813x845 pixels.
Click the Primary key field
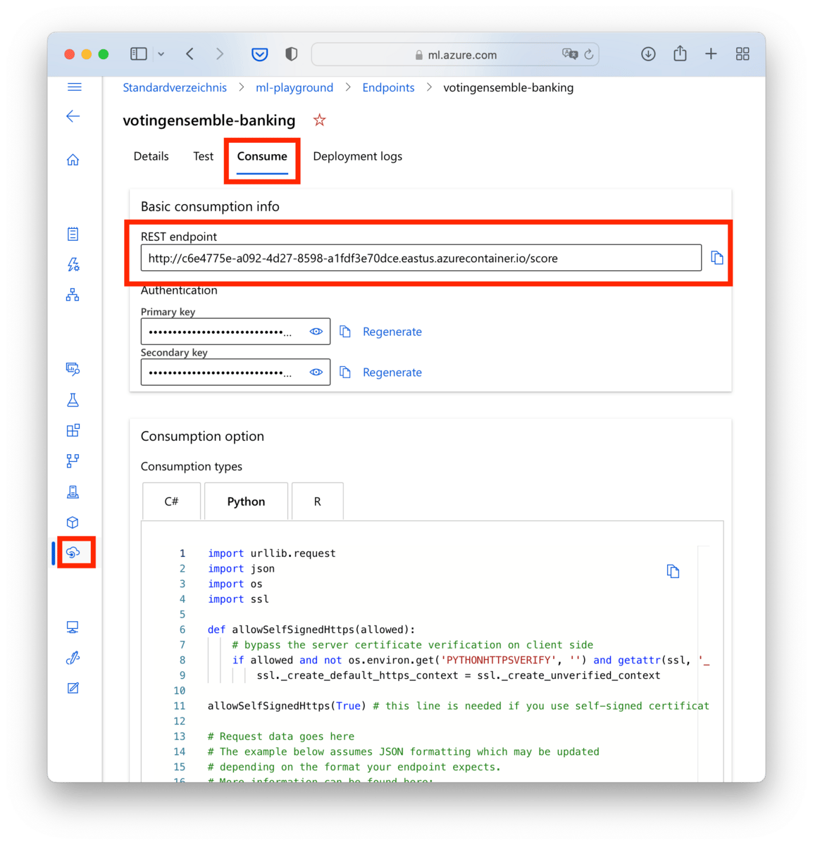click(235, 332)
